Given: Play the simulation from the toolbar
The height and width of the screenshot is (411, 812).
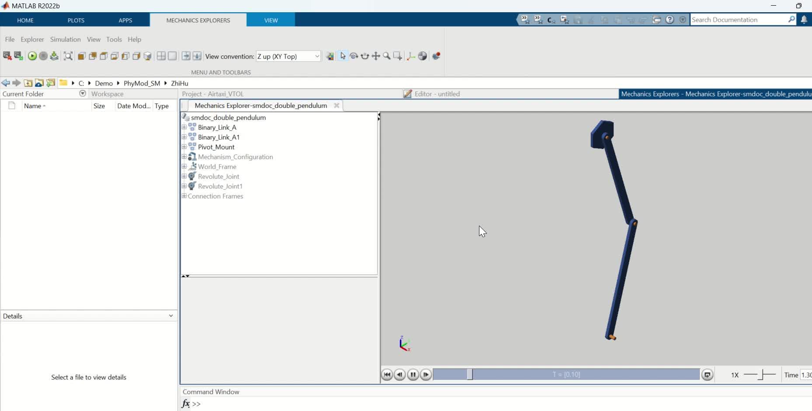Looking at the screenshot, I should 32,56.
